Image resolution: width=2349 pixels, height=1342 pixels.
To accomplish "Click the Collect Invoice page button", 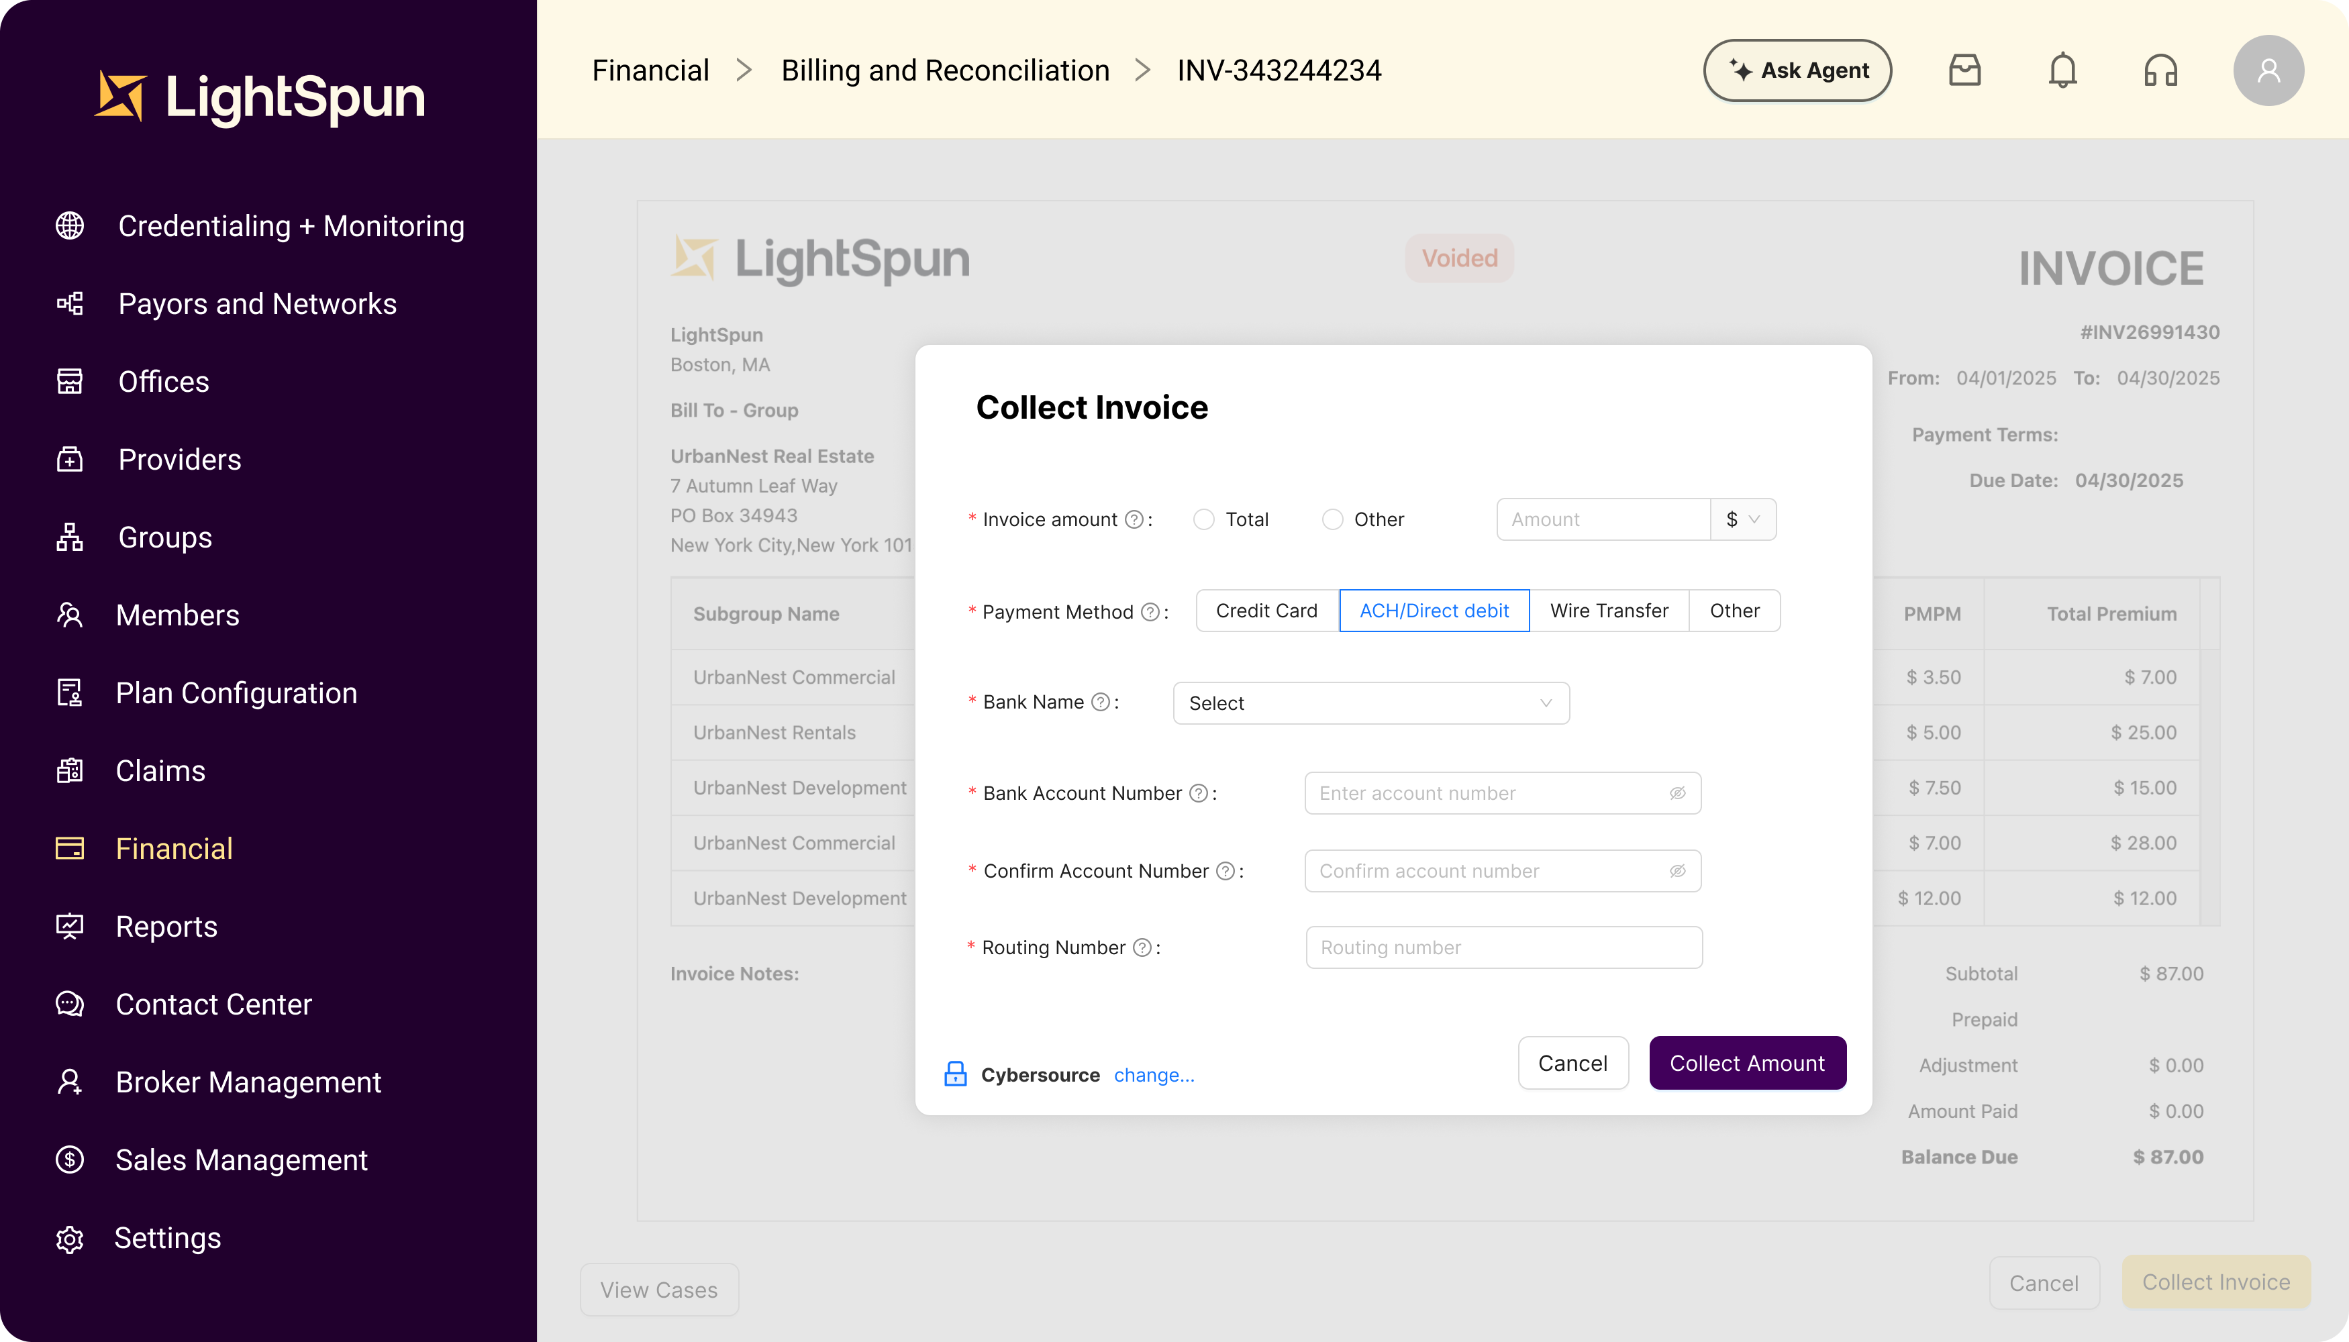I will 2216,1282.
